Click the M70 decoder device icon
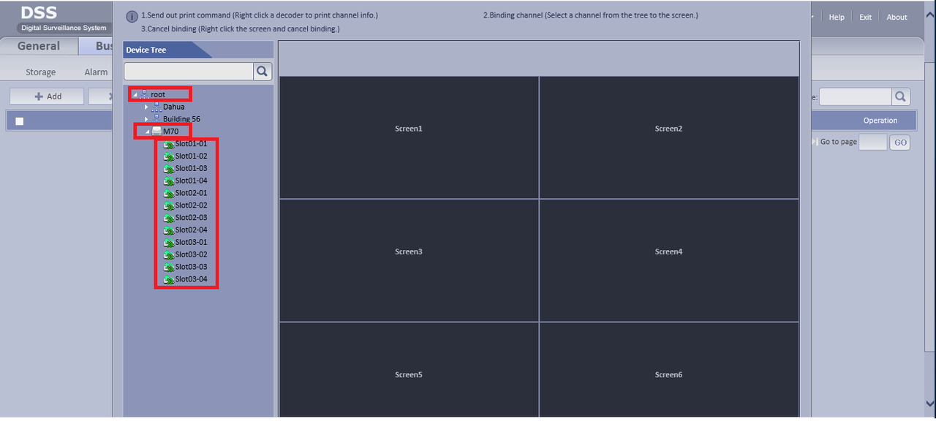Screen dimensions: 936x443 [156, 131]
